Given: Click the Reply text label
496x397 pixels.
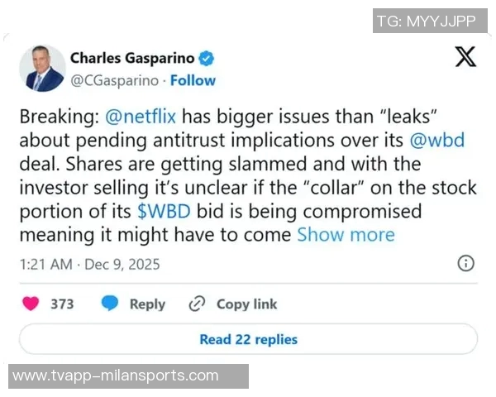Looking at the screenshot, I should pos(147,304).
